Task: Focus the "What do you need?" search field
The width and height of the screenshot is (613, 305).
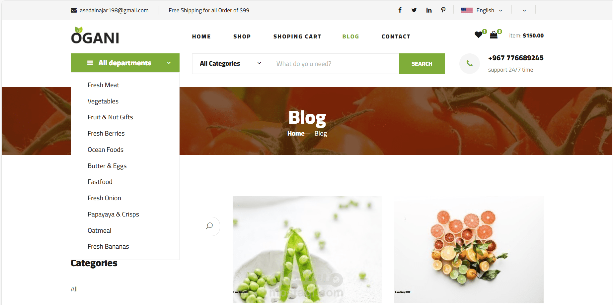Action: 334,64
